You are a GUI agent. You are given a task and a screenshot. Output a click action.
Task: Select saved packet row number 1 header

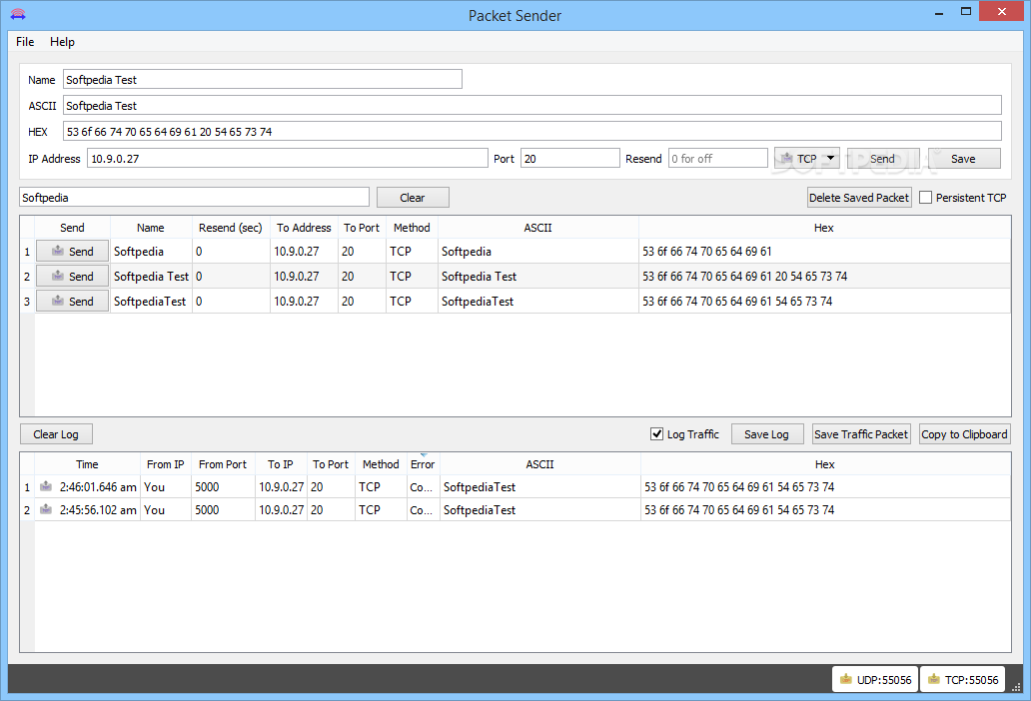point(27,252)
